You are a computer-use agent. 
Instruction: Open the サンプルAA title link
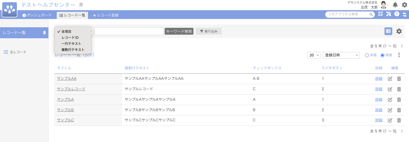coord(67,79)
